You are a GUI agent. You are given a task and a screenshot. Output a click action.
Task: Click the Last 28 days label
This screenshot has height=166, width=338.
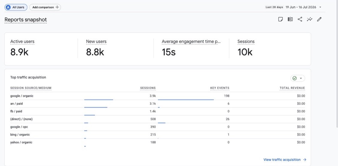[274, 7]
